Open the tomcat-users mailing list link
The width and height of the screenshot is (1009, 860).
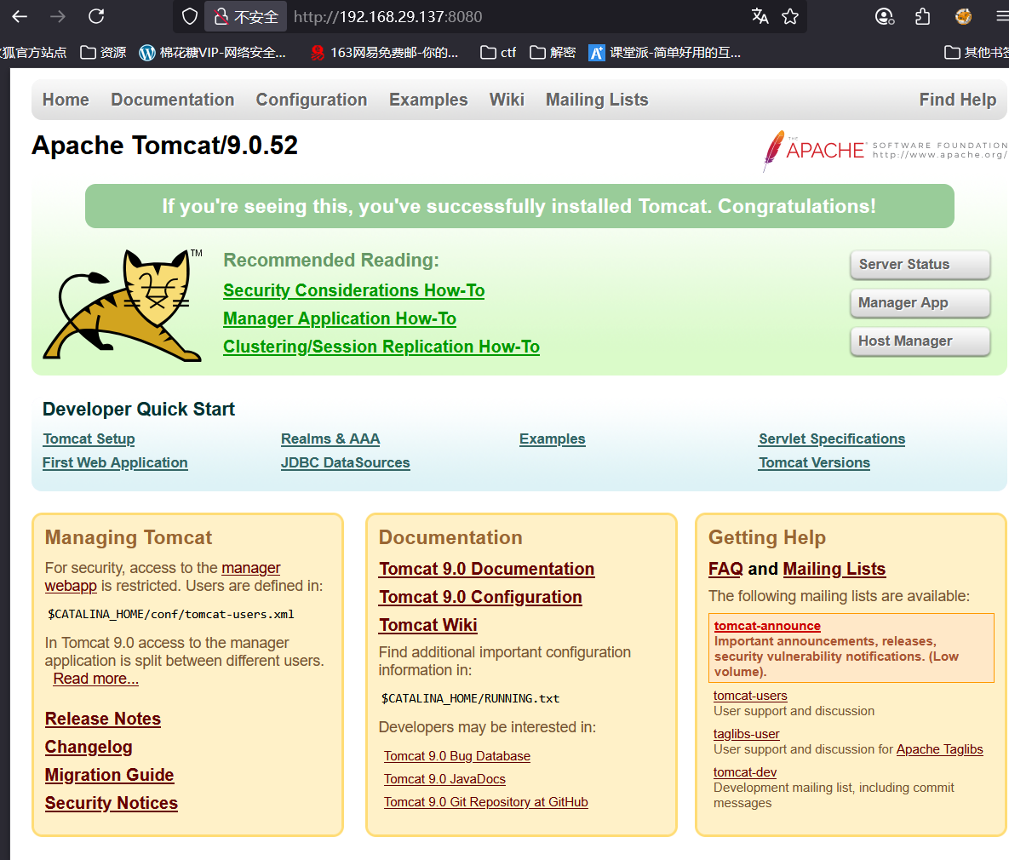click(750, 696)
